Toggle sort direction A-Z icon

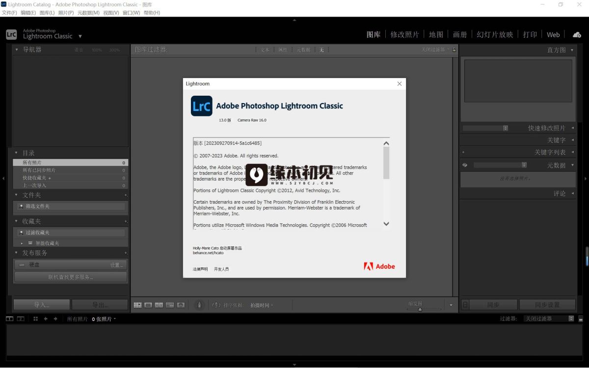(x=216, y=305)
